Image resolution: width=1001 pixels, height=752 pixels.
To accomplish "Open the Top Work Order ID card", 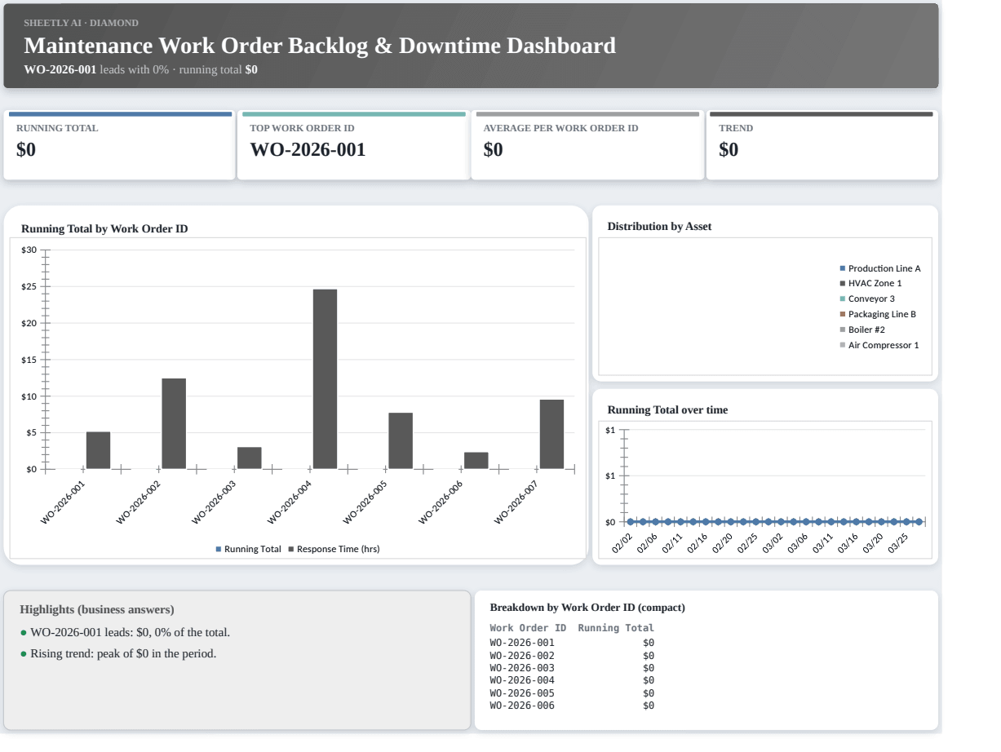I will pyautogui.click(x=353, y=145).
